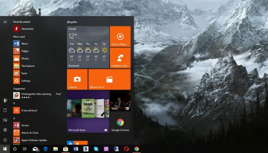Launch Pidgin from Most used list
Image resolution: width=268 pixels, height=153 pixels.
pyautogui.click(x=37, y=51)
